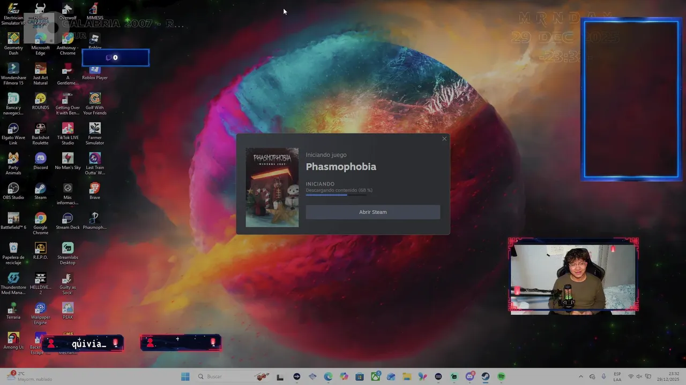Open Electrician Simulator VR desktop shortcut

[x=13, y=14]
